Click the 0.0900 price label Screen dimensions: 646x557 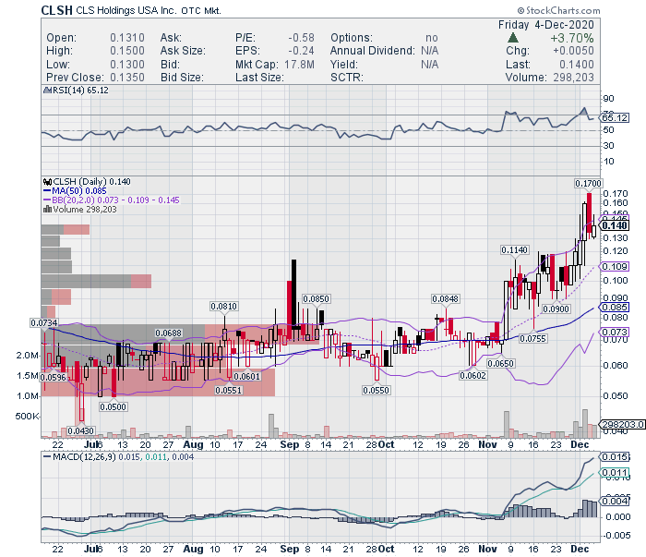point(556,309)
